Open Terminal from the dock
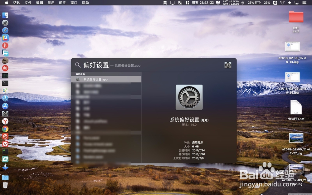Image resolution: width=312 pixels, height=195 pixels. (x=5, y=83)
